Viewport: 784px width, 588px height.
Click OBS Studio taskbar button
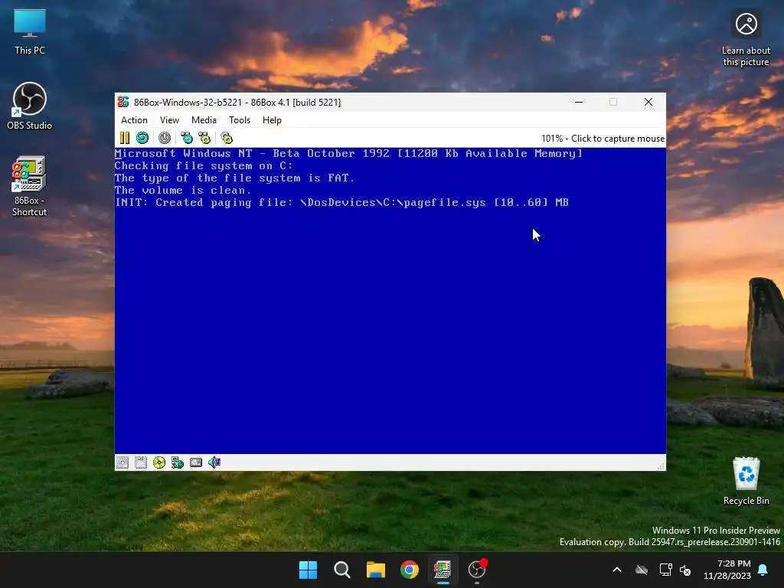[477, 570]
